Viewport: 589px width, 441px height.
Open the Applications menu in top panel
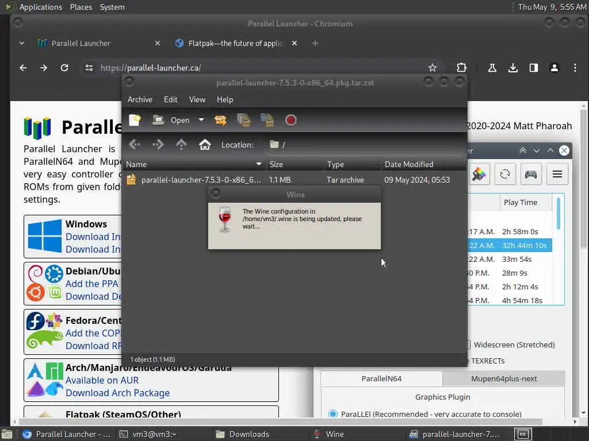tap(41, 7)
